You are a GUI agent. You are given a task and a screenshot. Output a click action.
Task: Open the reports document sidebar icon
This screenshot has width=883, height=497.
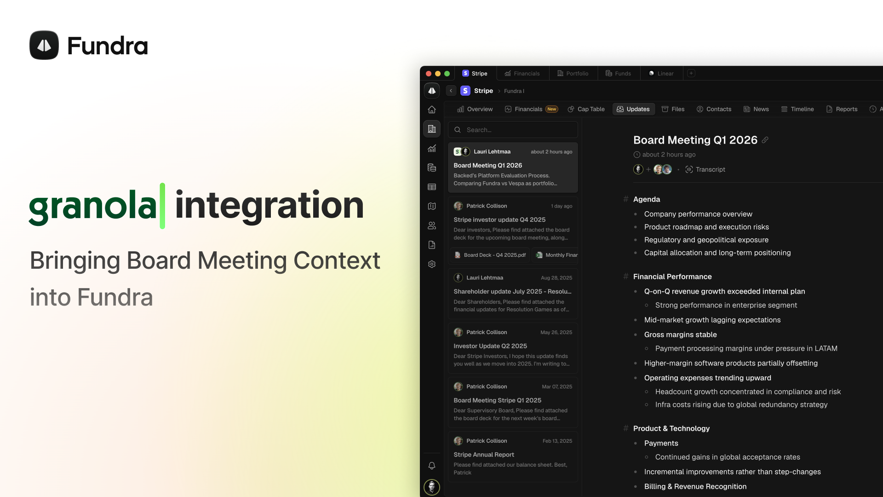point(431,245)
